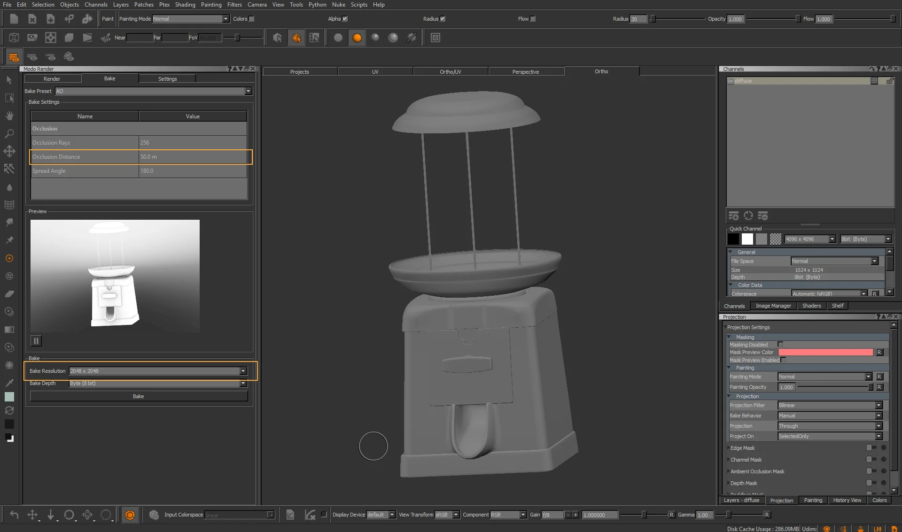
Task: Click the Mask Preview Color red swatch
Action: [825, 352]
